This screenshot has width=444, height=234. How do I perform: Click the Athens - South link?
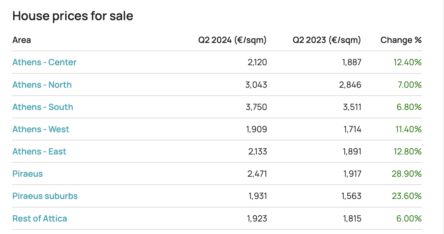click(x=43, y=107)
